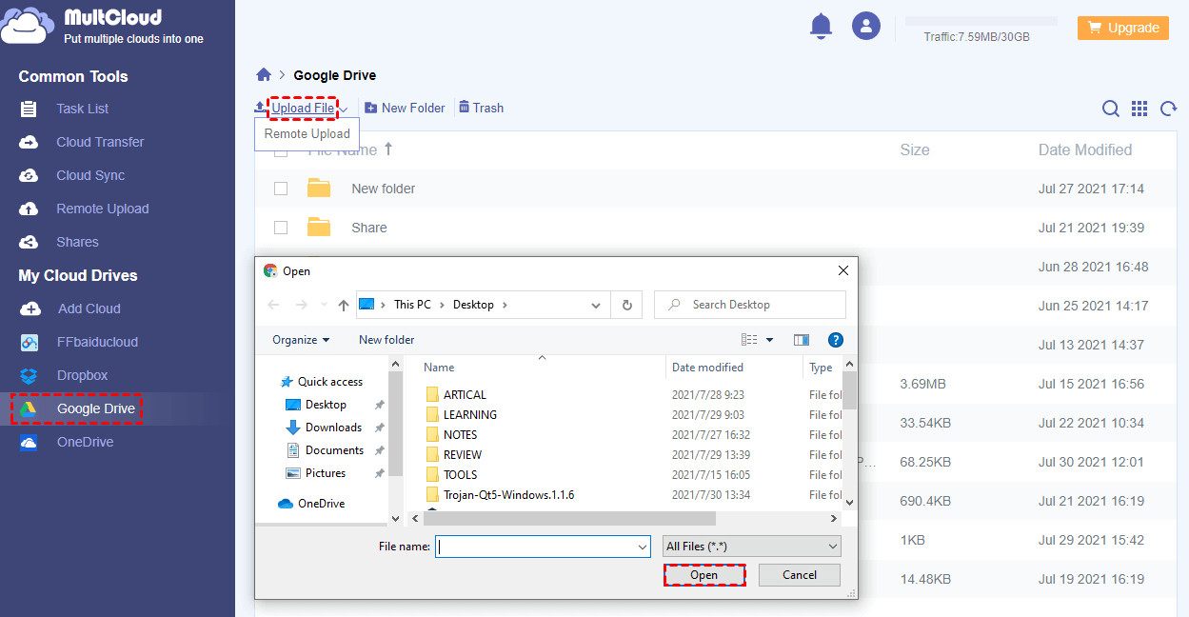
Task: Go up one folder level in Open dialog
Action: pos(344,305)
